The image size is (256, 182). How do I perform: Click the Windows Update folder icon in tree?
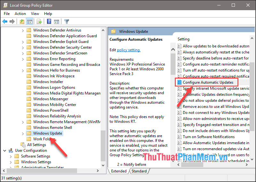click(x=29, y=133)
